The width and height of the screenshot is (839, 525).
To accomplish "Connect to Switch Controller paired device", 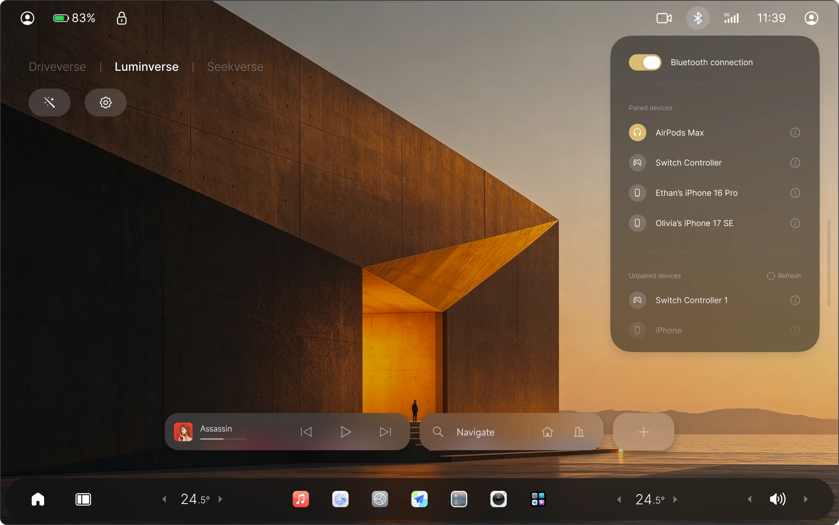I will tap(715, 163).
